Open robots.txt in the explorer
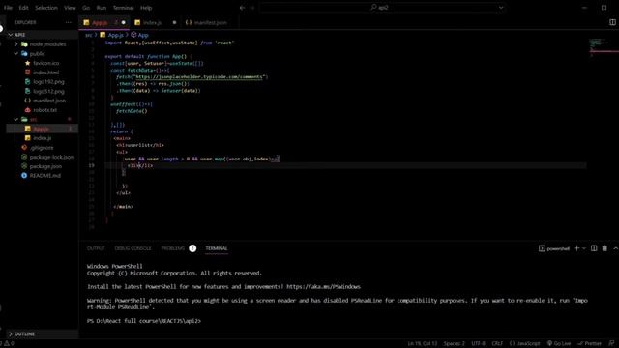This screenshot has width=619, height=348. 45,110
